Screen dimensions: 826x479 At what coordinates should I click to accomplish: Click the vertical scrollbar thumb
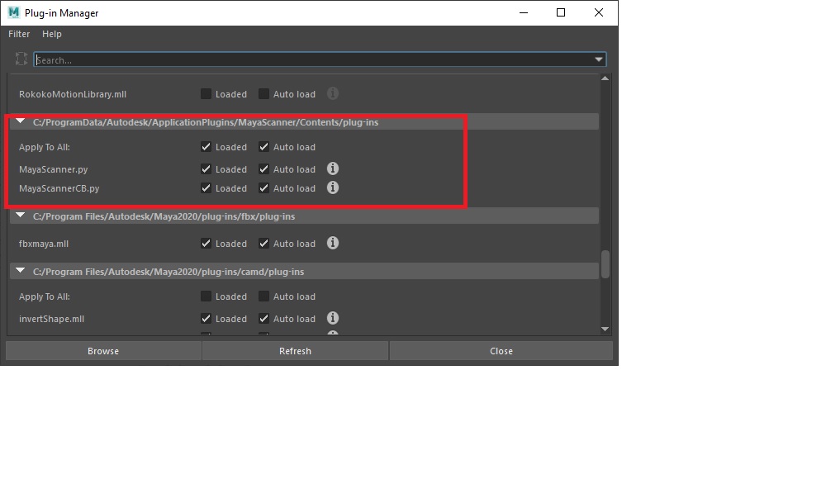coord(605,264)
